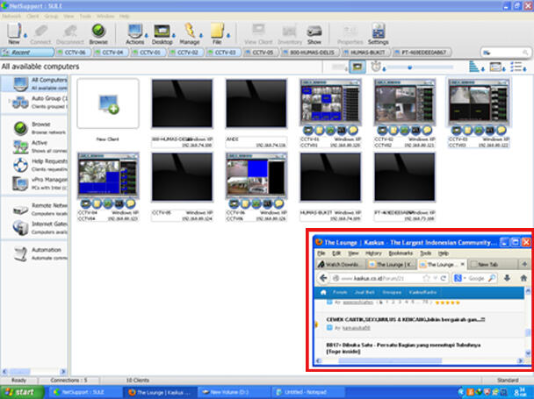Switch to the HUMAS-BUKIT tab
Image resolution: width=534 pixels, height=399 pixels.
(365, 53)
